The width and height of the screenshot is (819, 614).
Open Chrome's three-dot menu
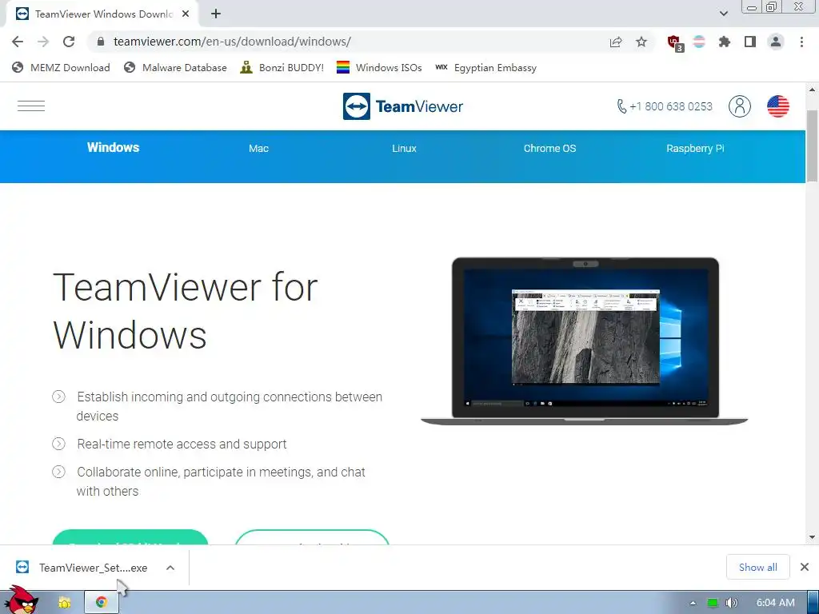point(801,42)
